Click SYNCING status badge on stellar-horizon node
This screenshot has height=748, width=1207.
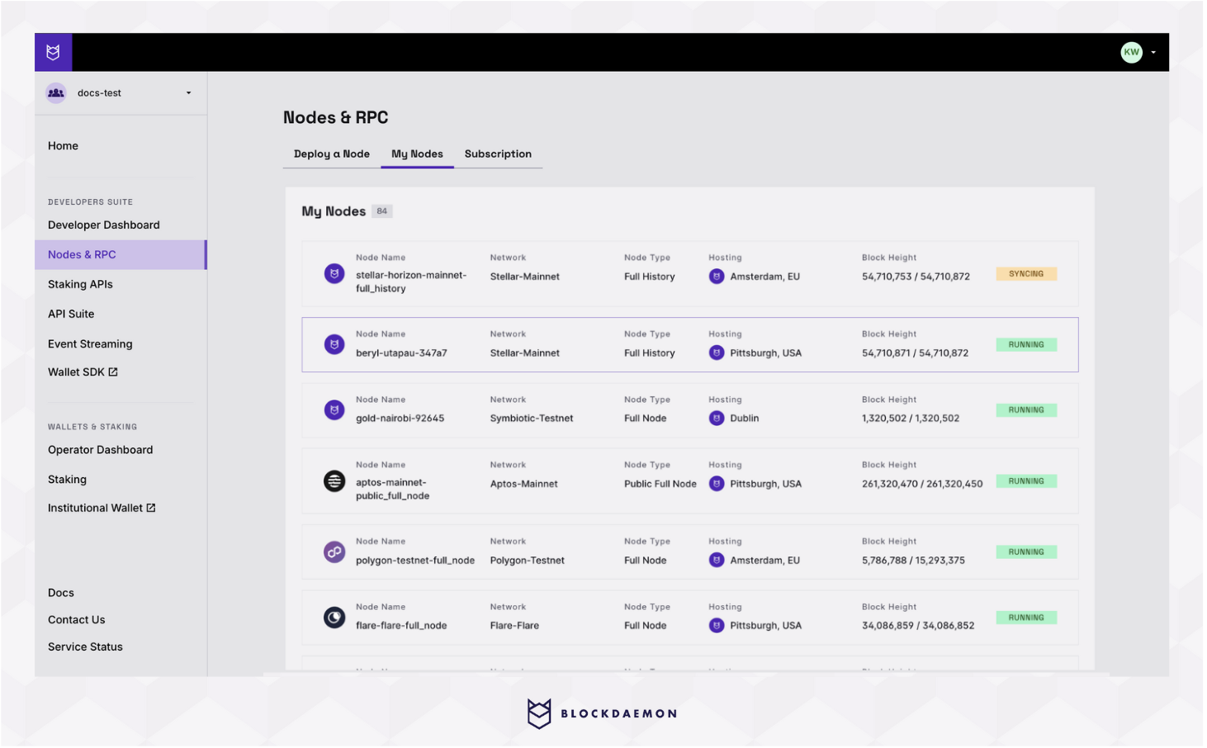tap(1026, 274)
